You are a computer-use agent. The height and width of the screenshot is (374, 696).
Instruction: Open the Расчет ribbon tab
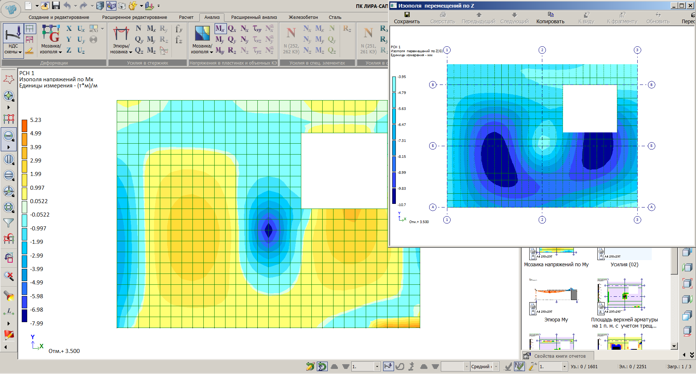[186, 17]
